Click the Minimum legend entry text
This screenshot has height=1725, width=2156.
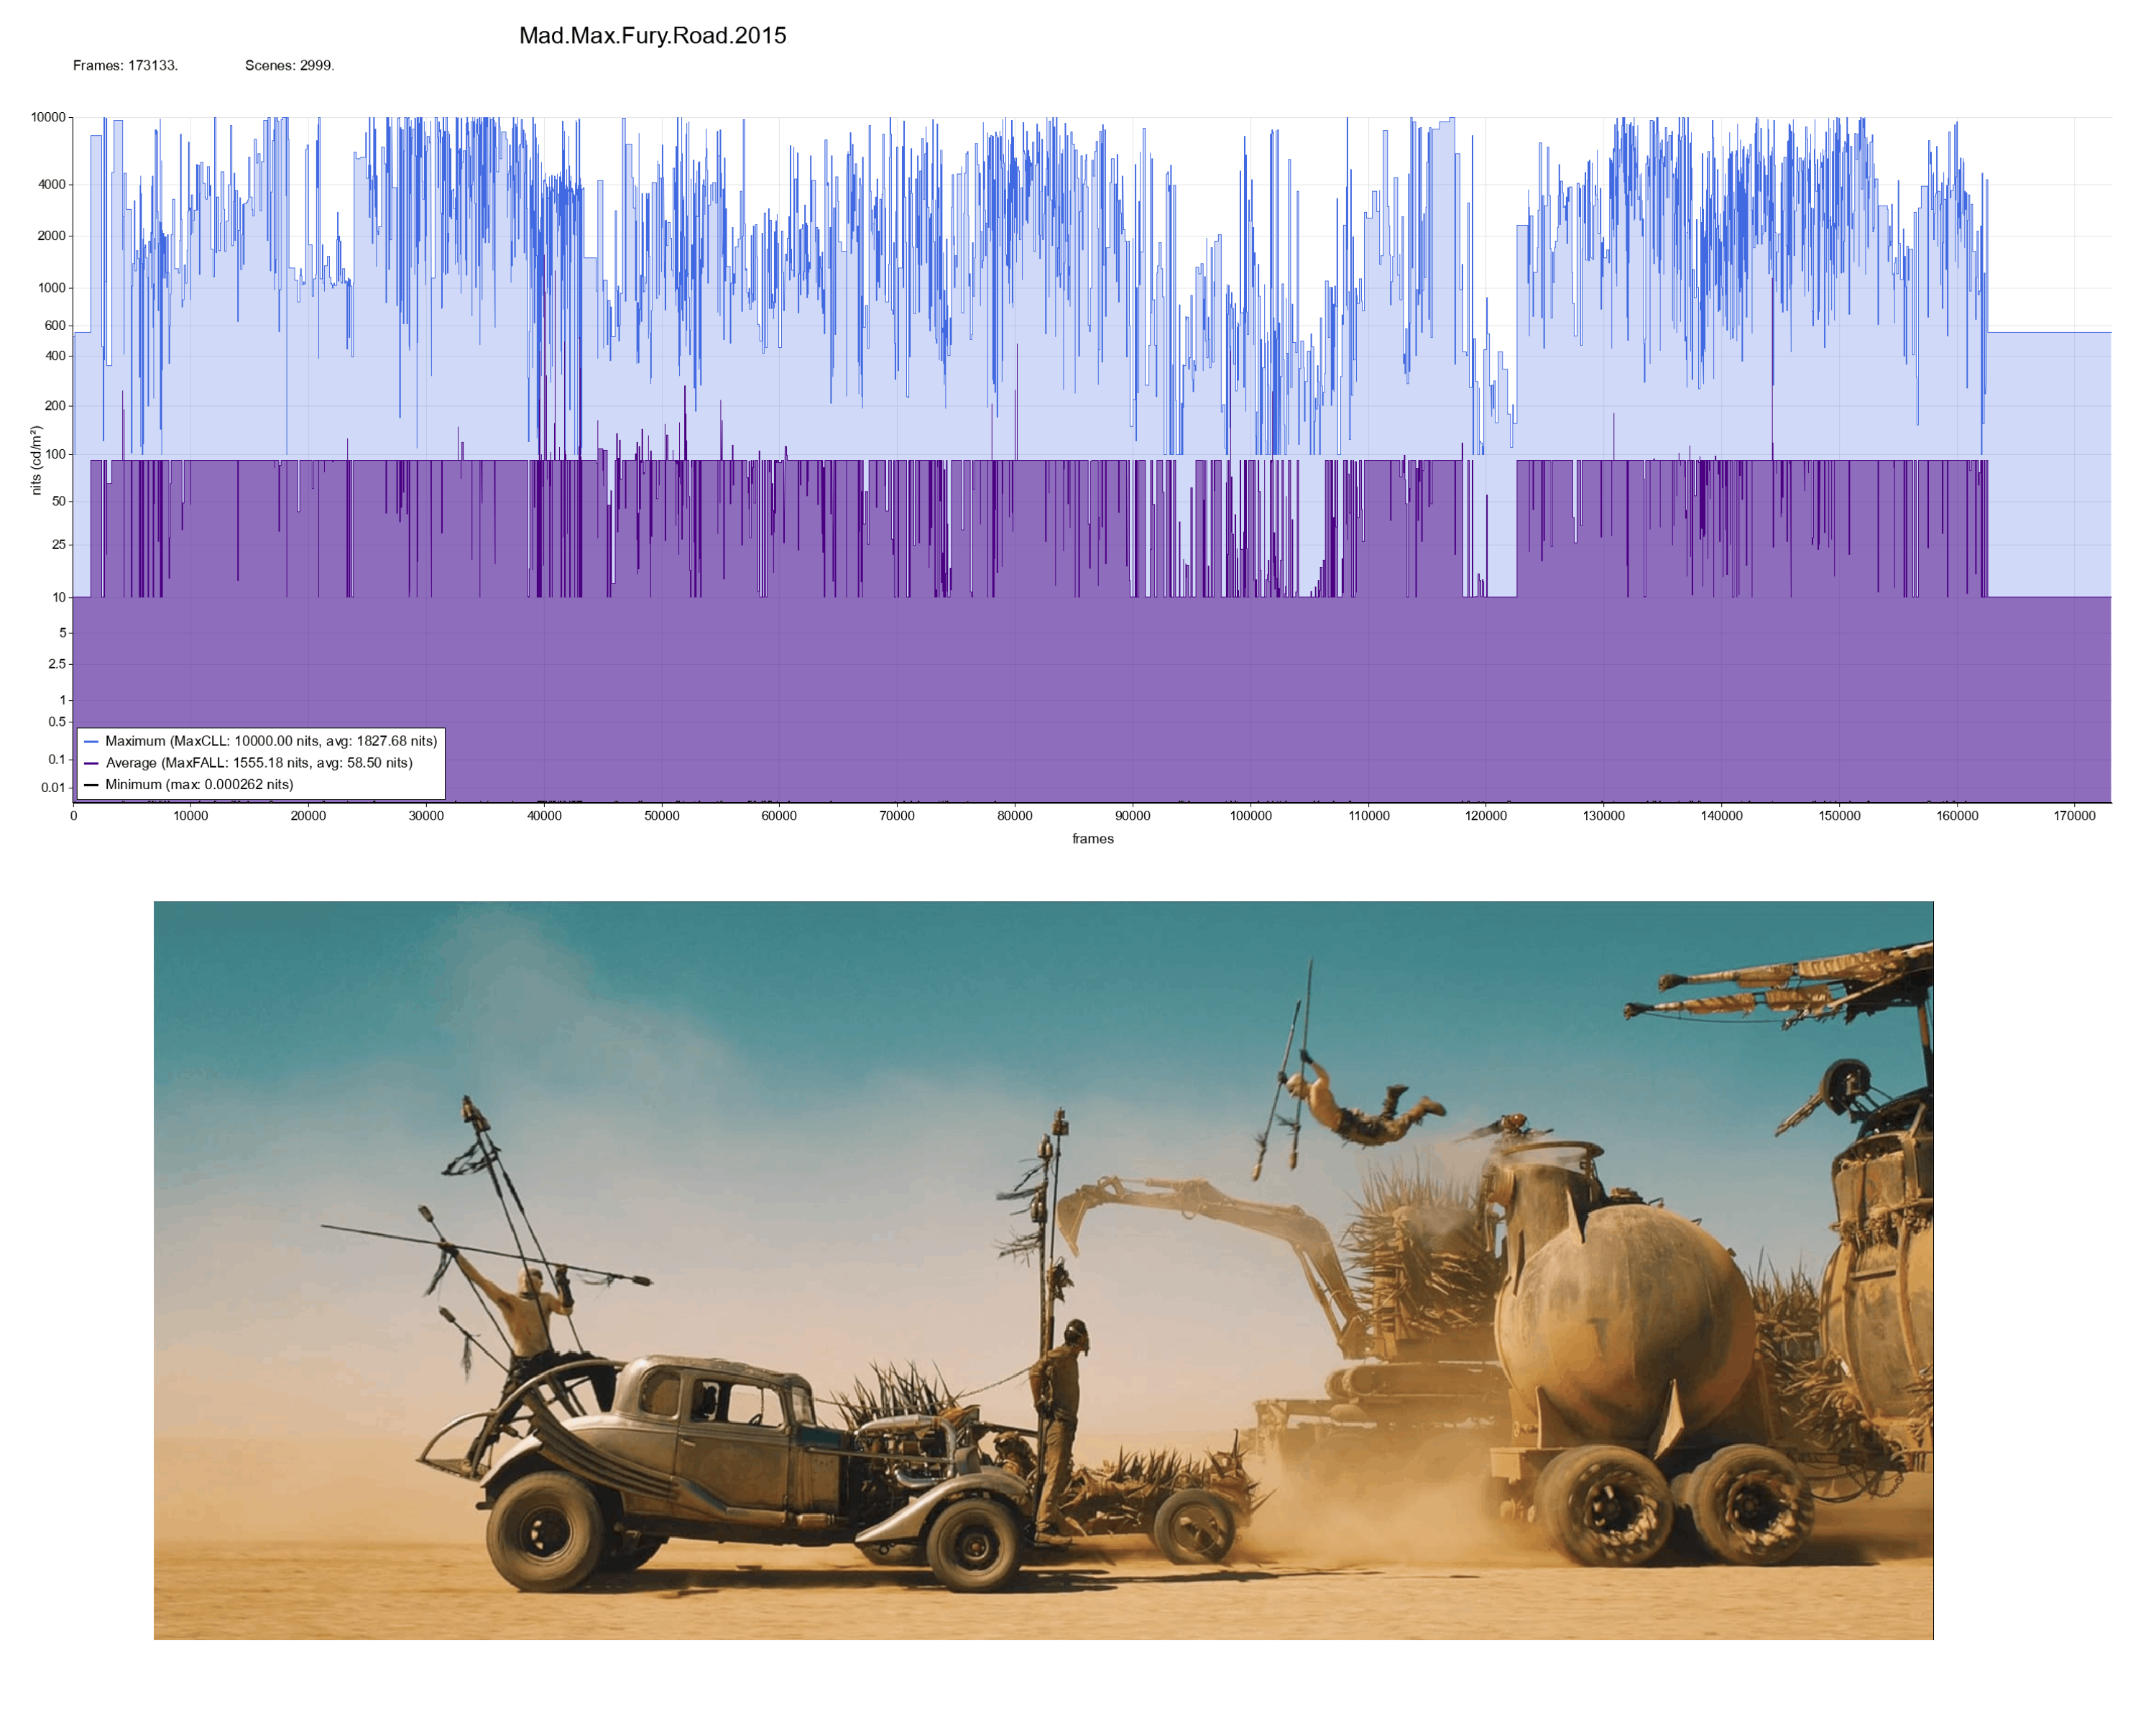(199, 785)
